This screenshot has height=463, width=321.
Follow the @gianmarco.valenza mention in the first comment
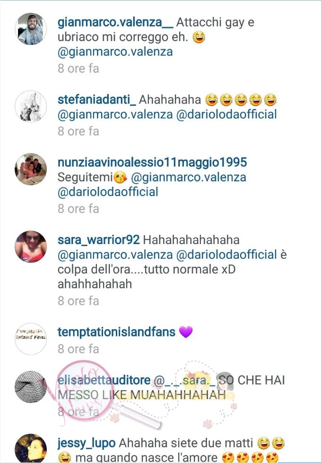pos(115,52)
